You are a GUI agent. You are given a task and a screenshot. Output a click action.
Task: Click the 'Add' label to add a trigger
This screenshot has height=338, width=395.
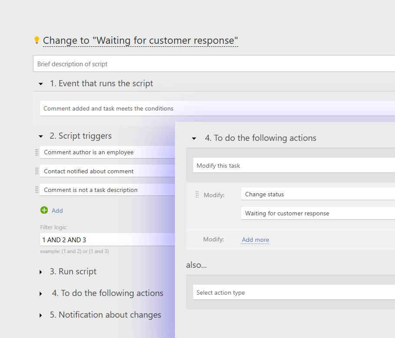pyautogui.click(x=57, y=211)
